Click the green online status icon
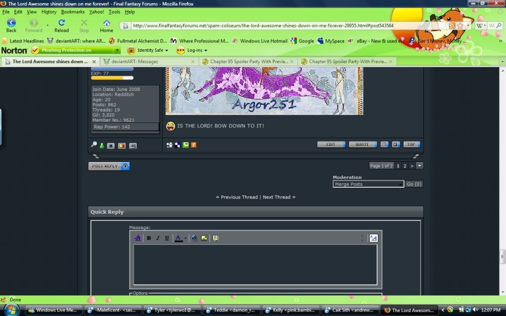The image size is (506, 316). (x=102, y=145)
